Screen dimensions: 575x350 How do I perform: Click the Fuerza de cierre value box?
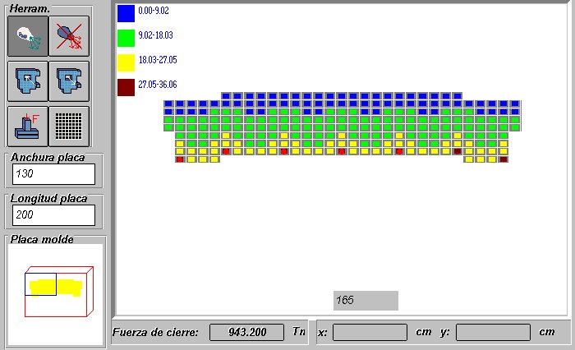click(246, 332)
